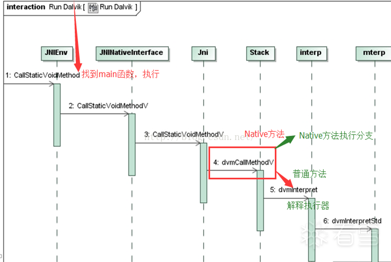Select the JNIEnv lifeline header
The width and height of the screenshot is (391, 262).
tap(57, 53)
